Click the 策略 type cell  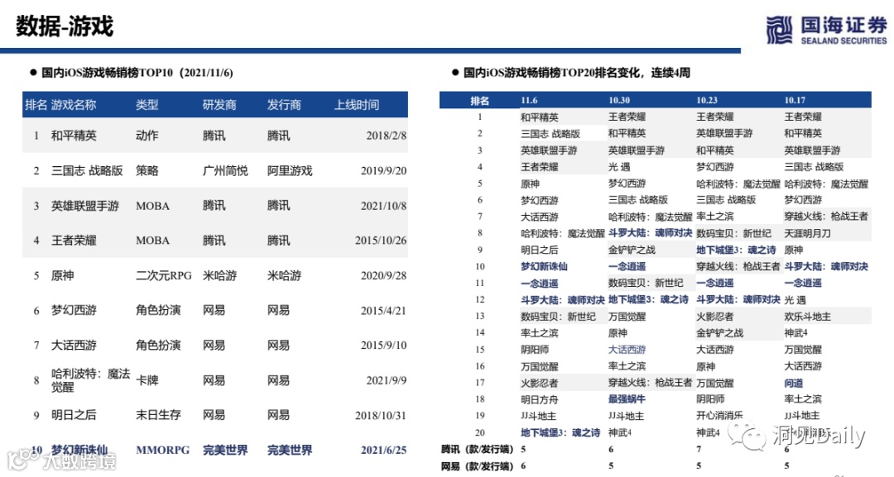[x=147, y=171]
